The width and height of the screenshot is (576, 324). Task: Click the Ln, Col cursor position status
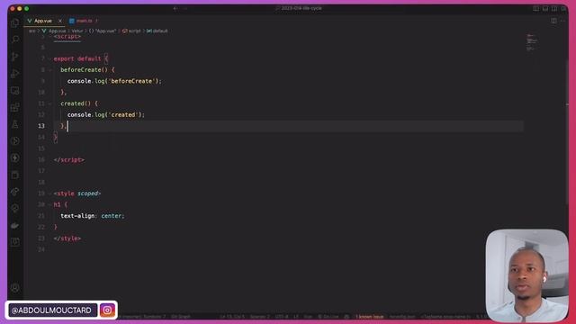[232, 317]
